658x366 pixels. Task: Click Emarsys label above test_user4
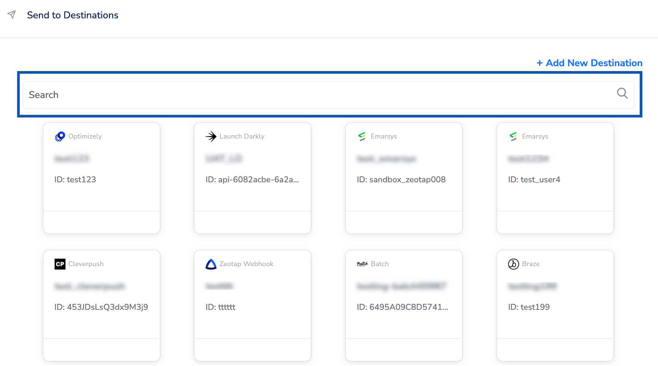535,136
